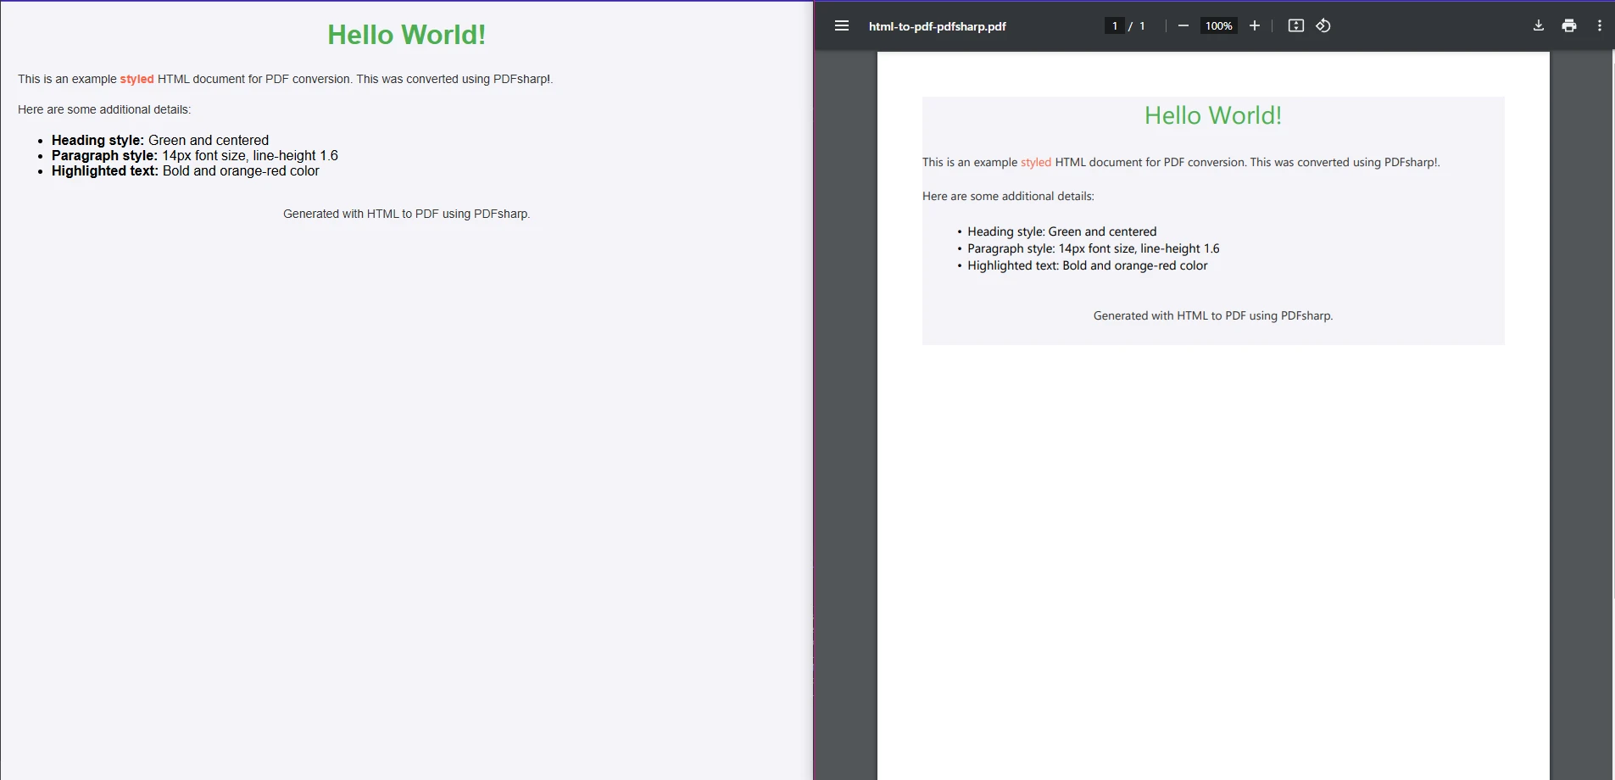Download the PDF file
Image resolution: width=1615 pixels, height=780 pixels.
click(1538, 25)
